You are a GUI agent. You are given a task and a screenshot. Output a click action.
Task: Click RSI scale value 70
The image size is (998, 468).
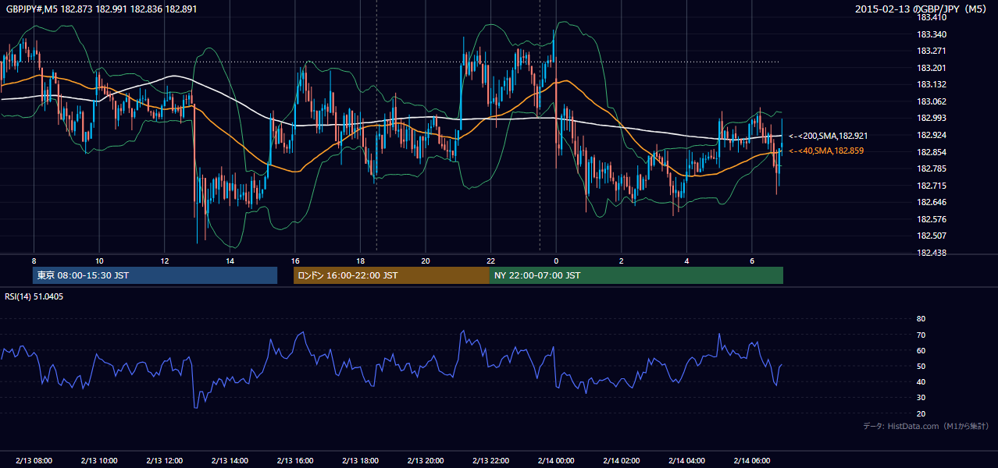tap(921, 335)
